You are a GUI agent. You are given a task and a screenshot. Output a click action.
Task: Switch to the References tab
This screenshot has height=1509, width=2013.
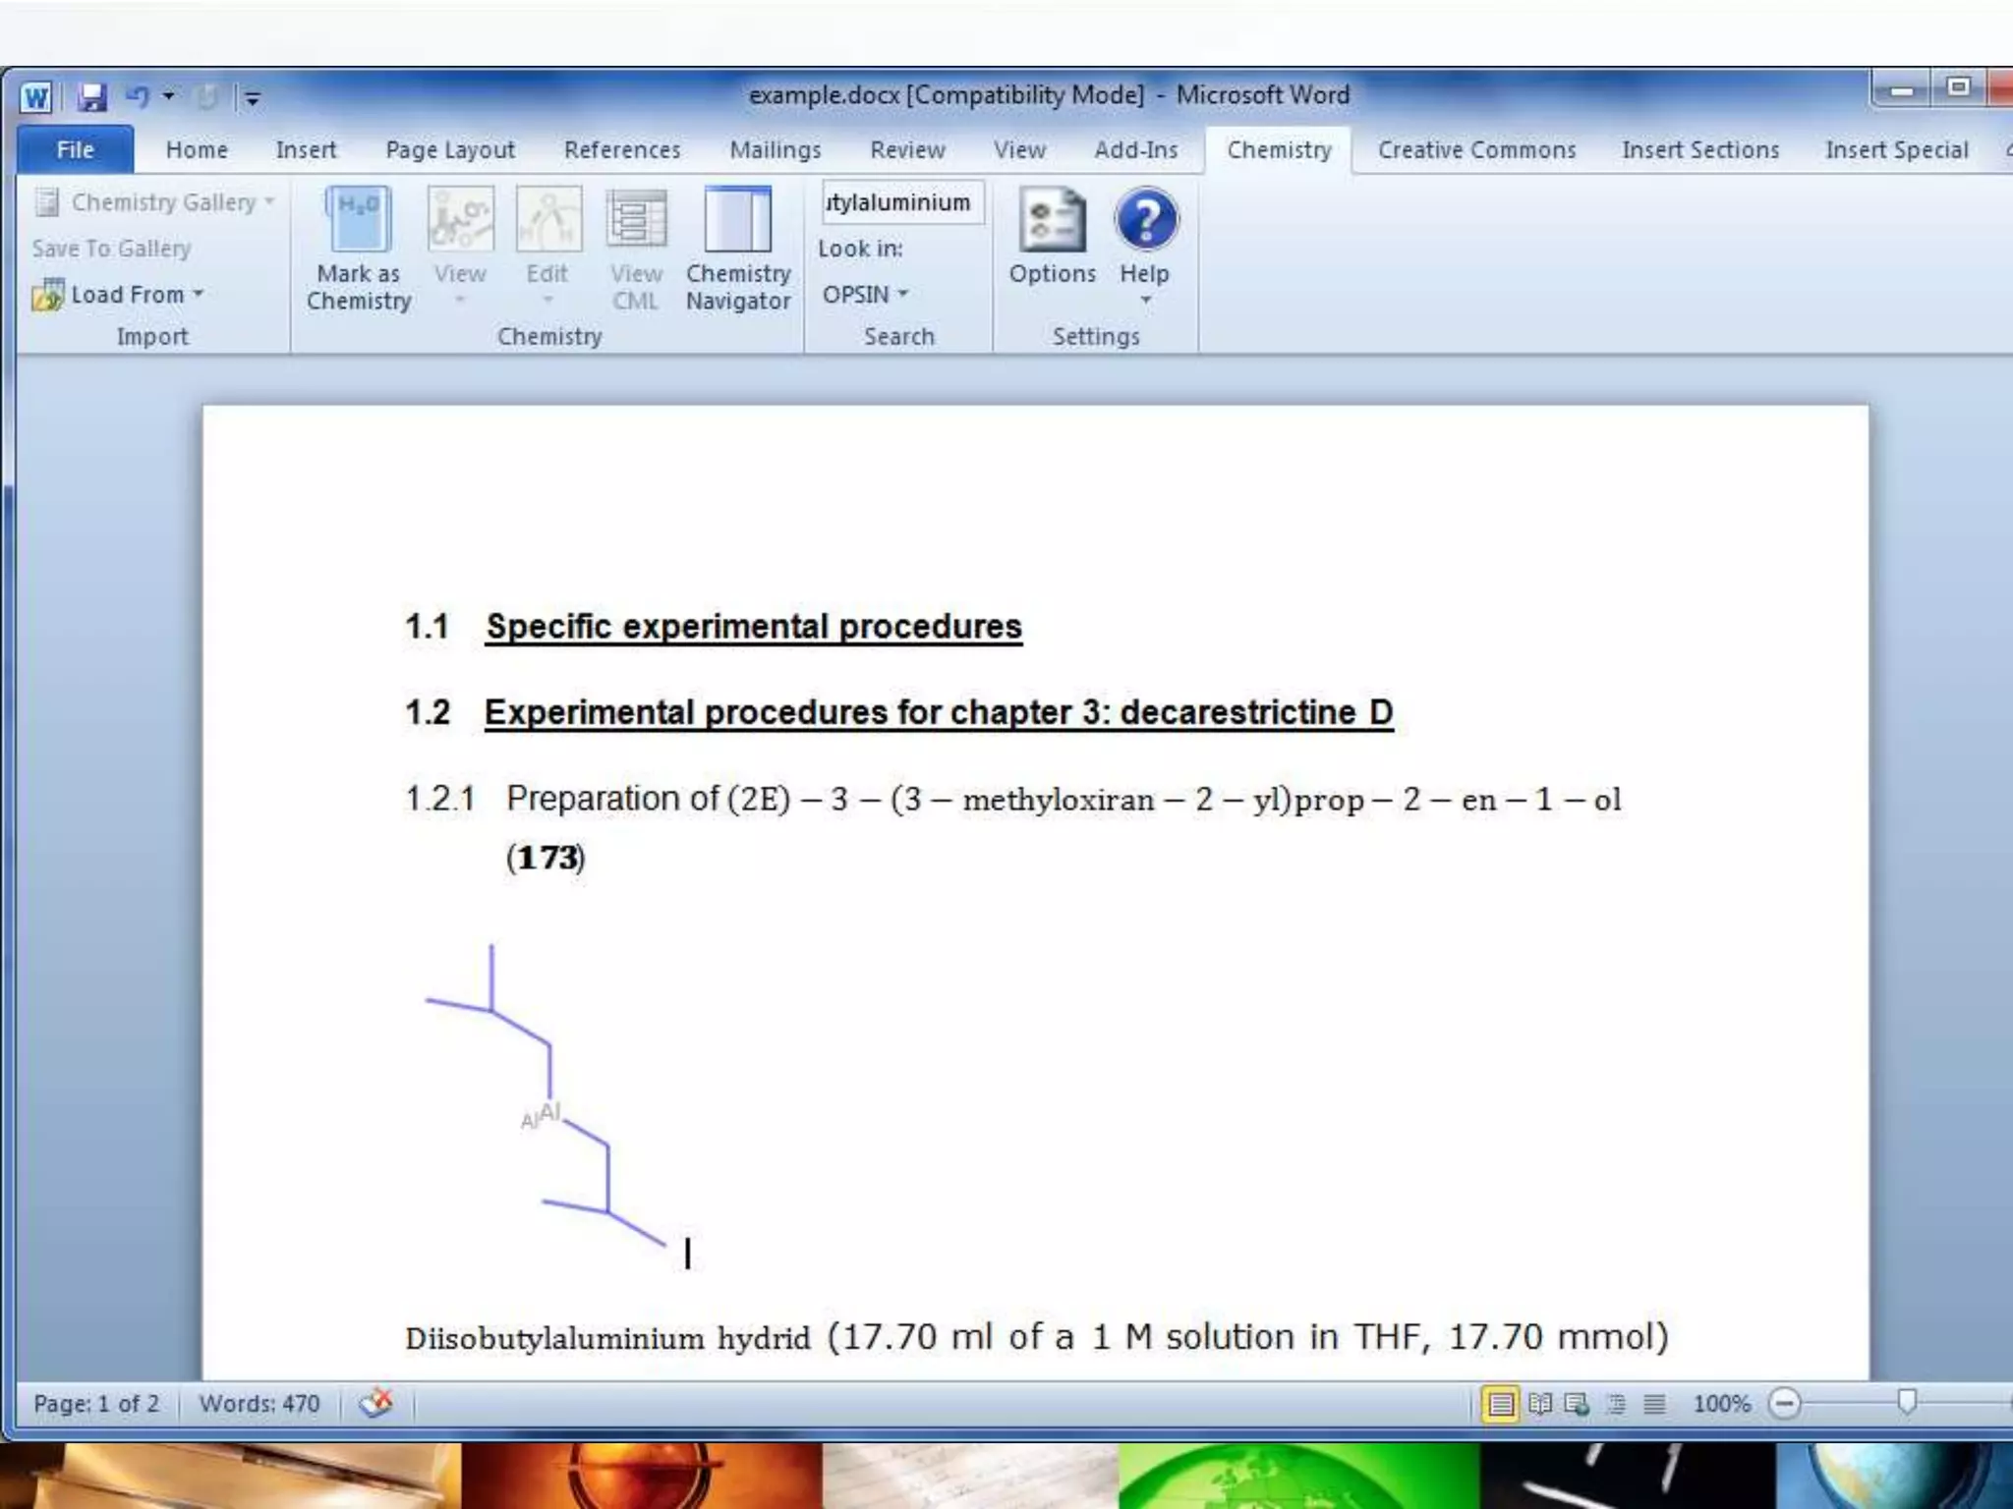[x=621, y=149]
